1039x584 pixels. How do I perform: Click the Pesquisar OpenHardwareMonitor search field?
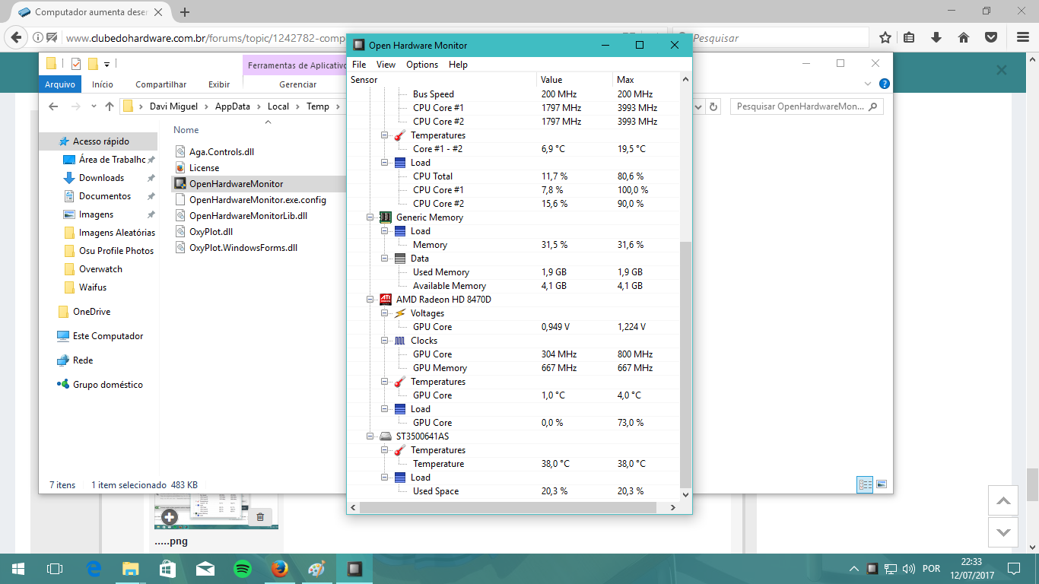point(807,106)
